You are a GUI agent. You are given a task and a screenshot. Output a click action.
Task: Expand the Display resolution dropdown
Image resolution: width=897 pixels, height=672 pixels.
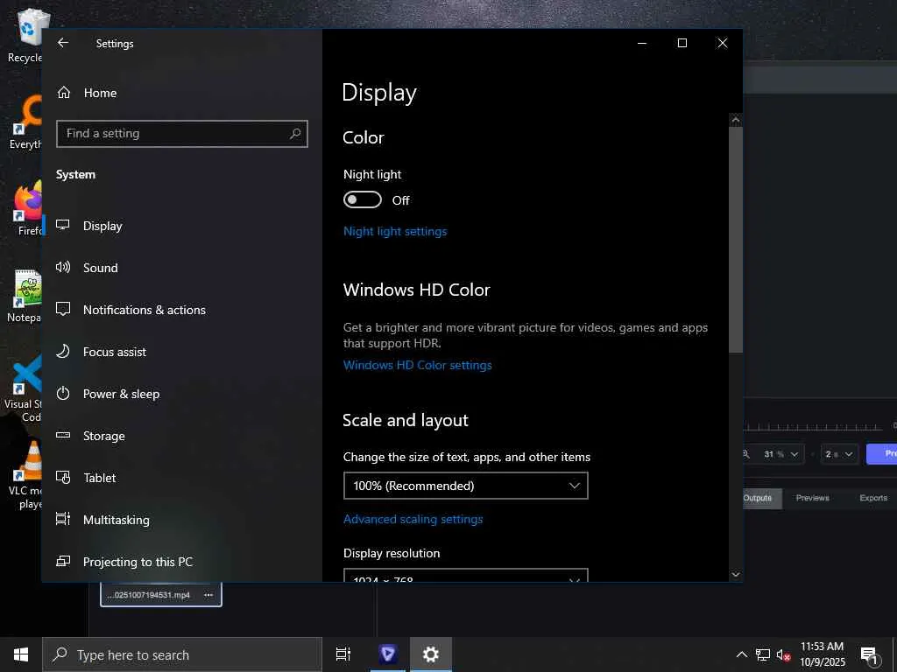[x=466, y=575]
